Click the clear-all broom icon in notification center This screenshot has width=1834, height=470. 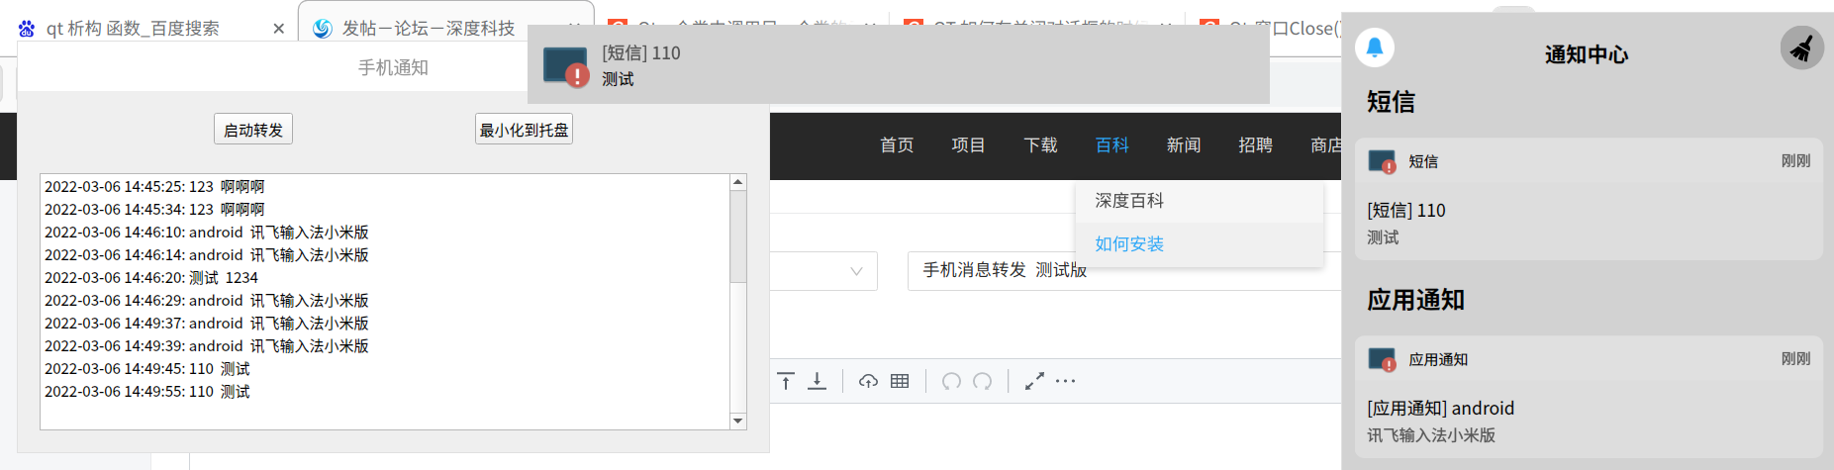coord(1801,47)
